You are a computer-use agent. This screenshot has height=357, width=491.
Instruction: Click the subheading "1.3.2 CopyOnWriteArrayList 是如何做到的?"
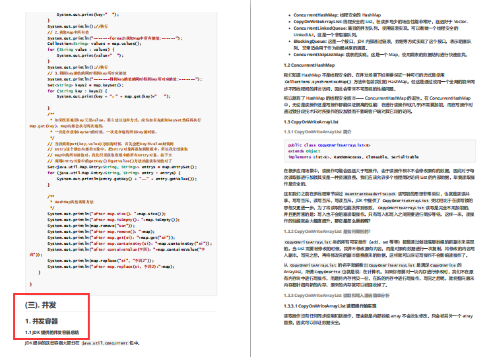coord(327,232)
